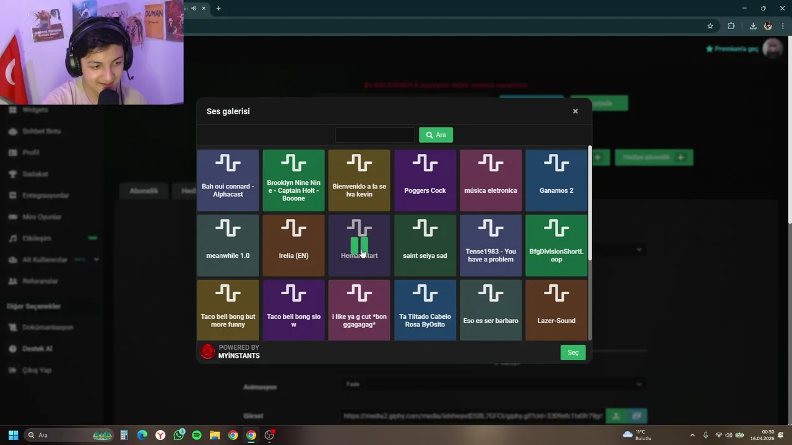Grab the sound gallery scrollbar
Viewport: 792px width, 445px height.
pos(590,204)
